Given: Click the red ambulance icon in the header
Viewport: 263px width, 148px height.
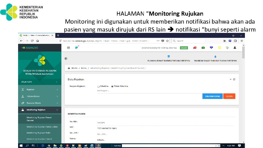Looking at the screenshot, I should pos(195,48).
